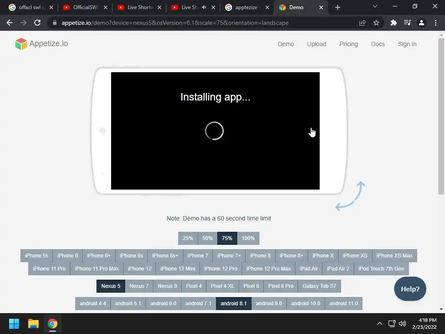Viewport: 445px width, 334px height.
Task: Open the Chrome profile avatar icon
Action: [x=422, y=23]
